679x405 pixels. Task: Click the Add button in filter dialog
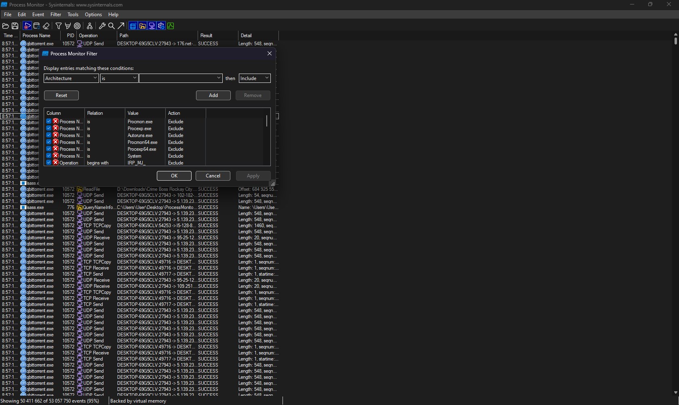(213, 95)
